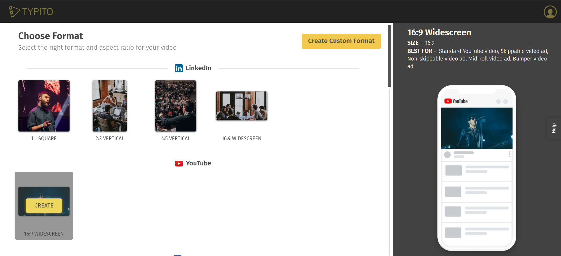Open the user profile account icon
Screen dimensions: 561x256
click(550, 12)
